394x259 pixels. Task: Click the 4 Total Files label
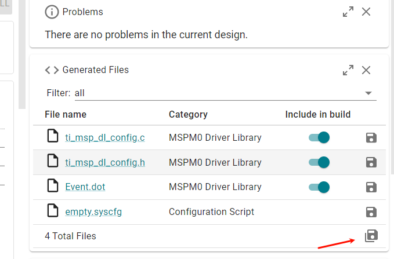click(x=70, y=236)
